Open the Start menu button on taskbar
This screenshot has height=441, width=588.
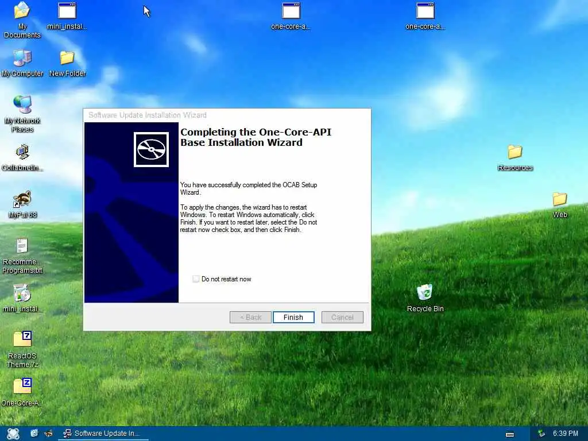(x=13, y=434)
